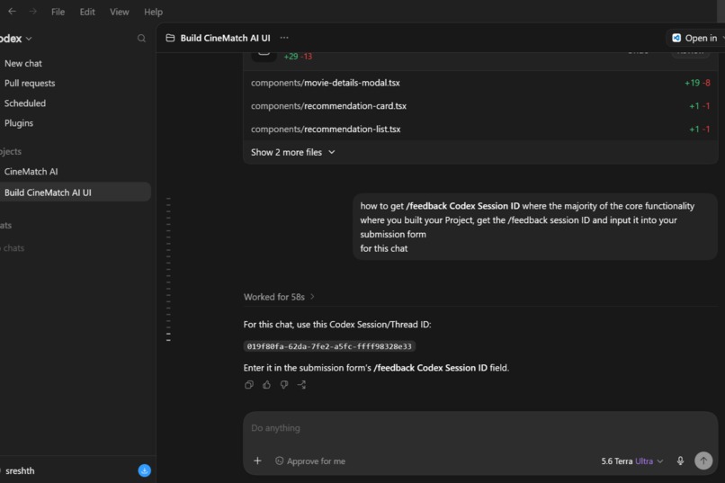
Task: Select the Build CineMatch AI UI chat
Action: [x=74, y=192]
